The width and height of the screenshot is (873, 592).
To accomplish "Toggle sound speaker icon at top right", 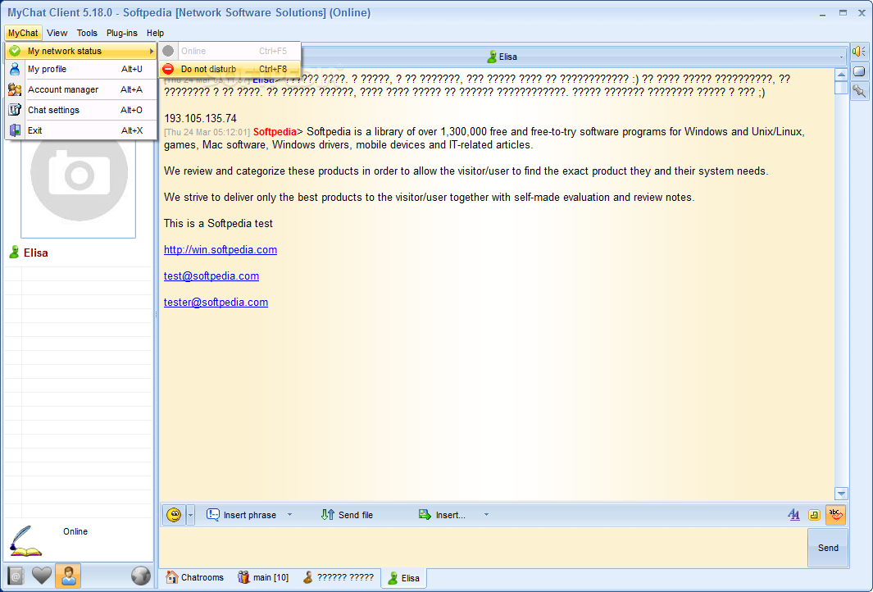I will [x=859, y=51].
